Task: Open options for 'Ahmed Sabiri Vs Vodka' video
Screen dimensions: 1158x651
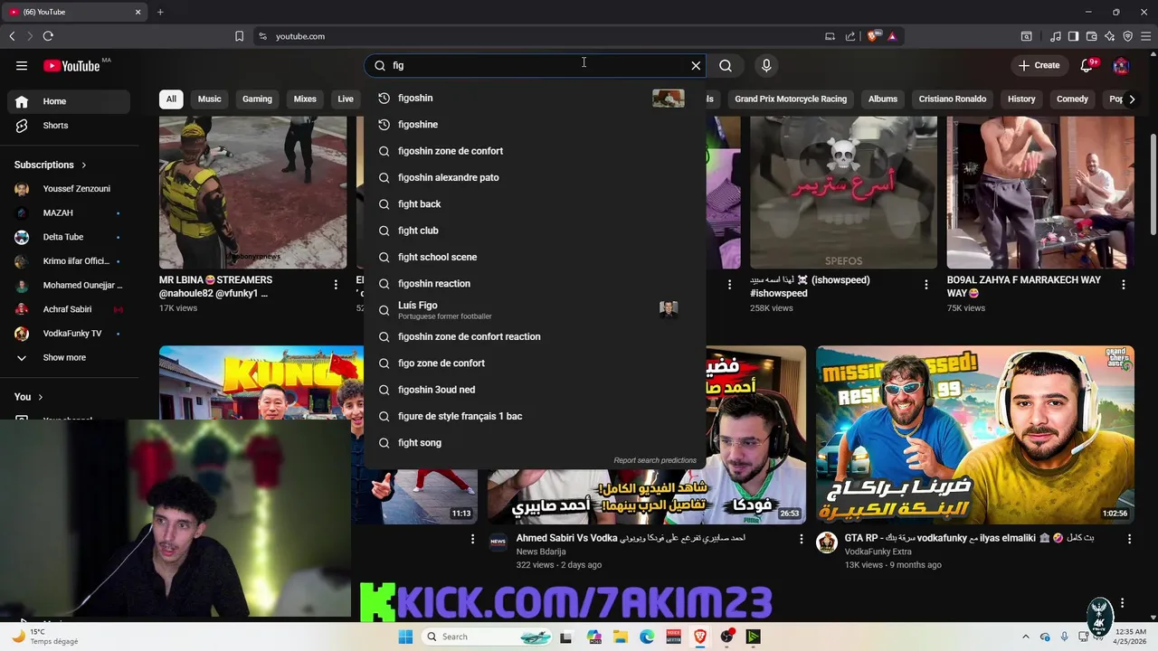Action: tap(801, 539)
